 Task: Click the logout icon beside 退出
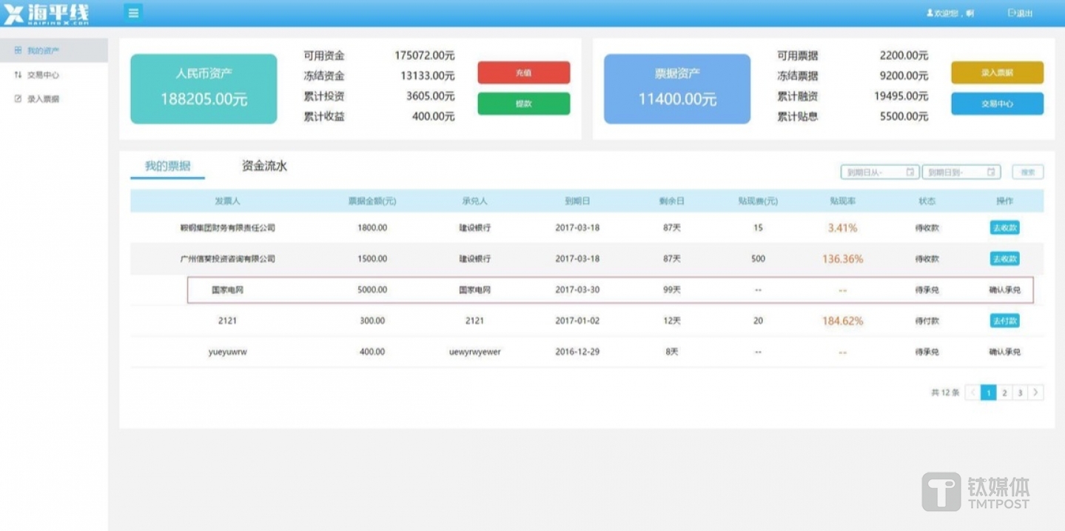coord(1012,12)
